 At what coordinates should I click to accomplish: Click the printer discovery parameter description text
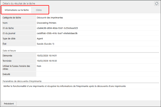click(64, 86)
